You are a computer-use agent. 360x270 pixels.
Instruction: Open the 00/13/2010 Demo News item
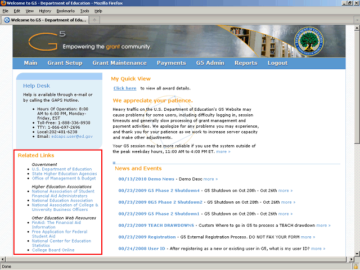(x=146, y=179)
